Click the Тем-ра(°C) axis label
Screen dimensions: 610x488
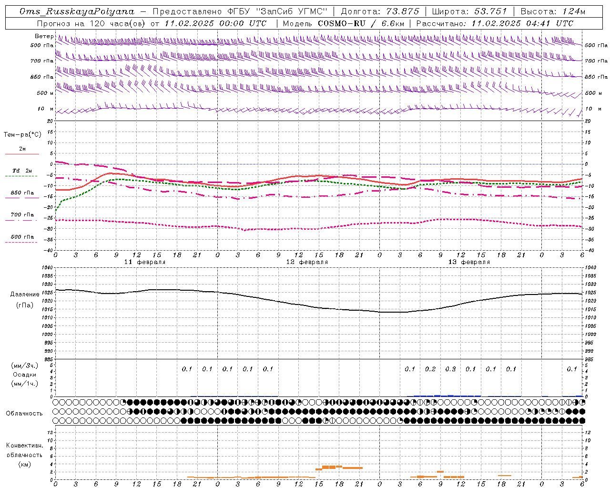[x=23, y=135]
